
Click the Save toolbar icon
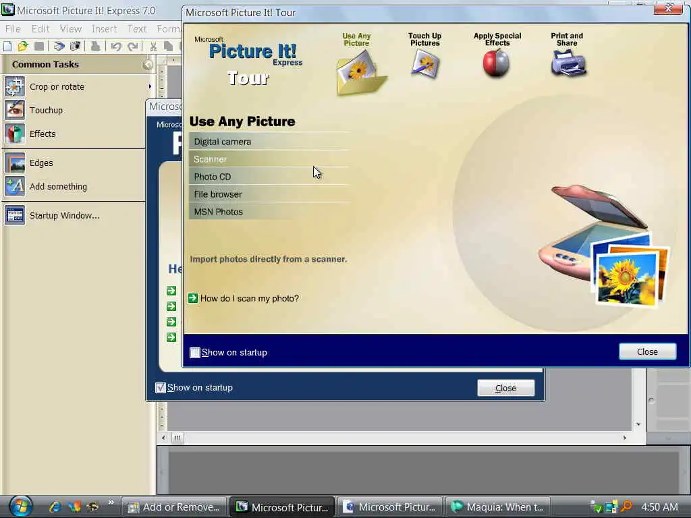click(x=39, y=46)
